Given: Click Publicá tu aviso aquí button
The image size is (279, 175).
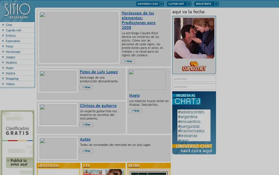Looking at the screenshot, I should (x=19, y=162).
